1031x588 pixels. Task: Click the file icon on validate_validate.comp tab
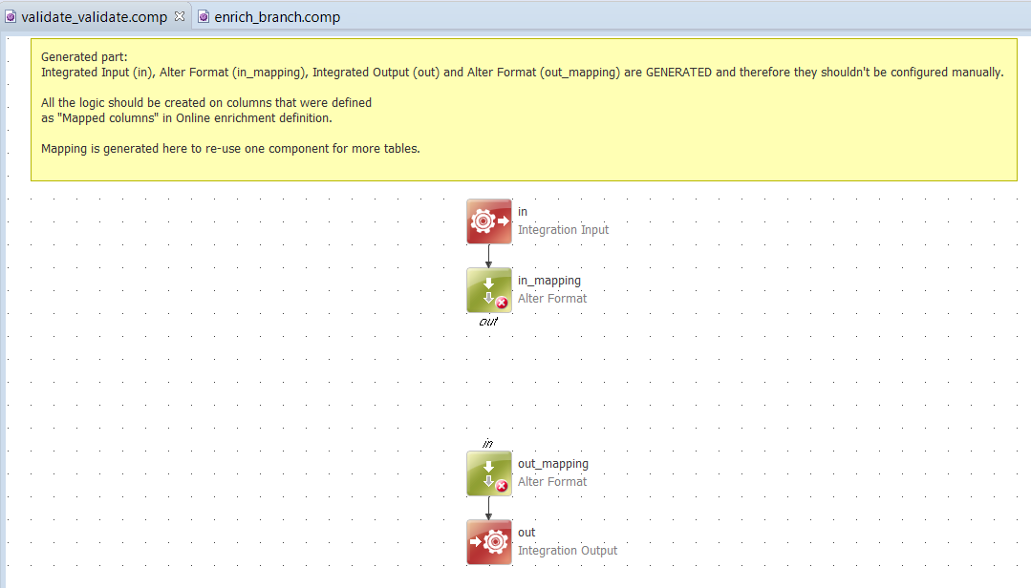click(x=11, y=16)
